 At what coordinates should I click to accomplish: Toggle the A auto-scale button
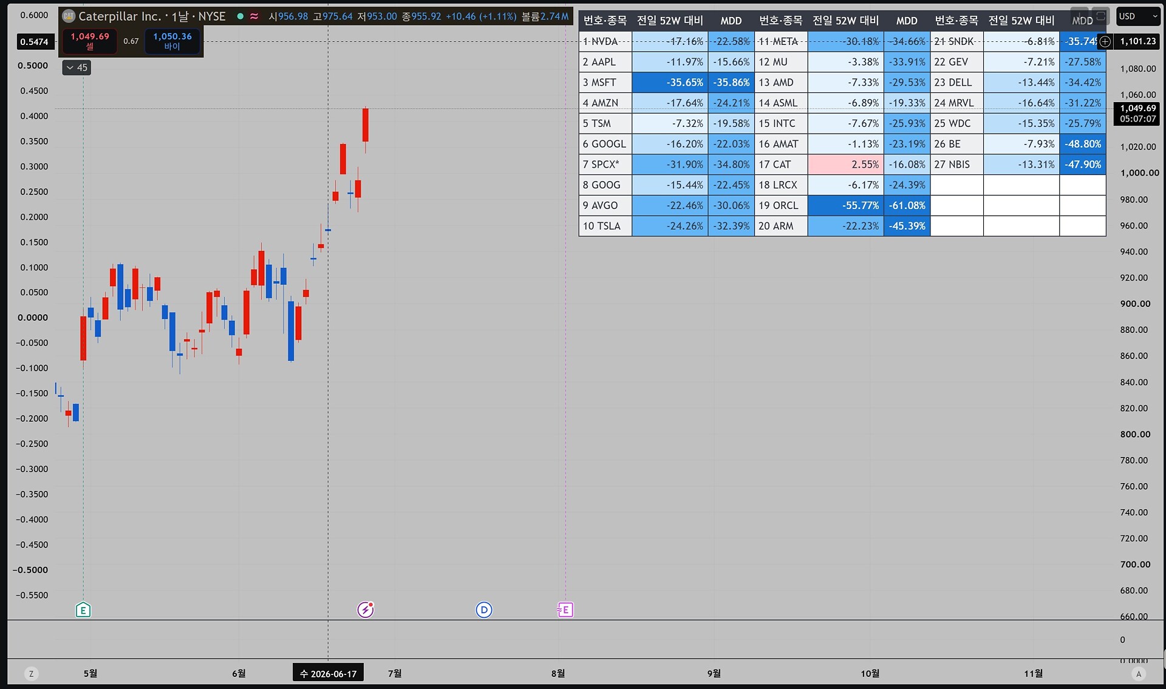tap(1139, 673)
